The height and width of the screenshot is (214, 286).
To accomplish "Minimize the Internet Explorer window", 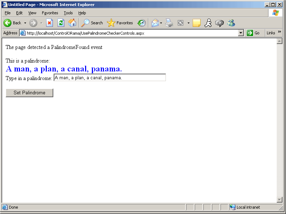I will coord(267,5).
